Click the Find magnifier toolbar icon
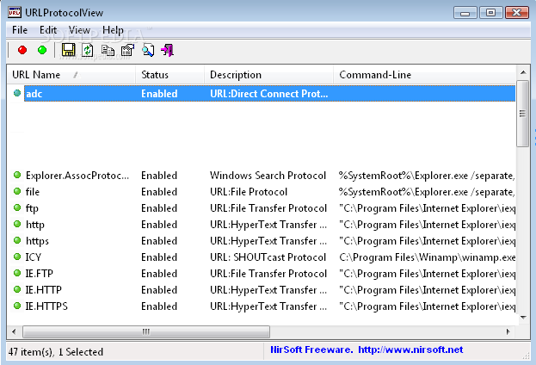 [x=148, y=50]
